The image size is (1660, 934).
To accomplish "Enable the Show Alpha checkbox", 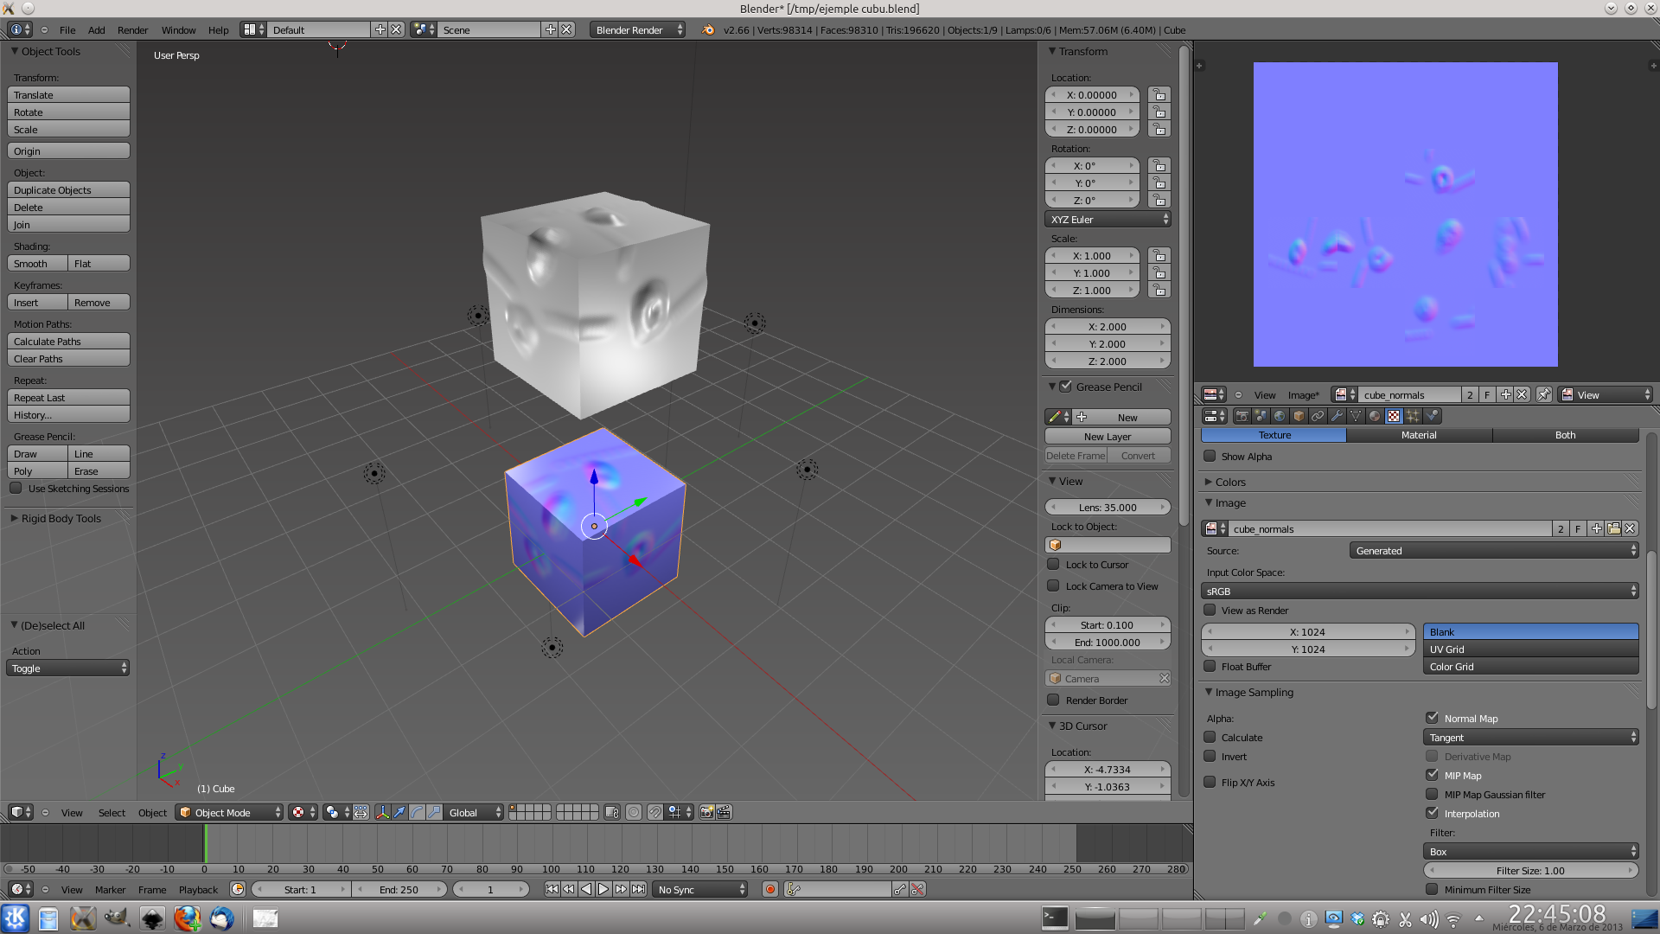I will (1210, 456).
